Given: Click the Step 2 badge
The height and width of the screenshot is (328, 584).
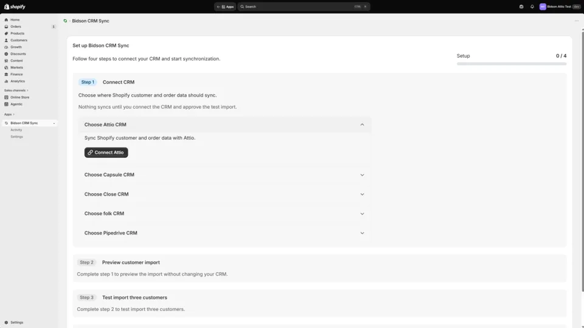Looking at the screenshot, I should [87, 262].
